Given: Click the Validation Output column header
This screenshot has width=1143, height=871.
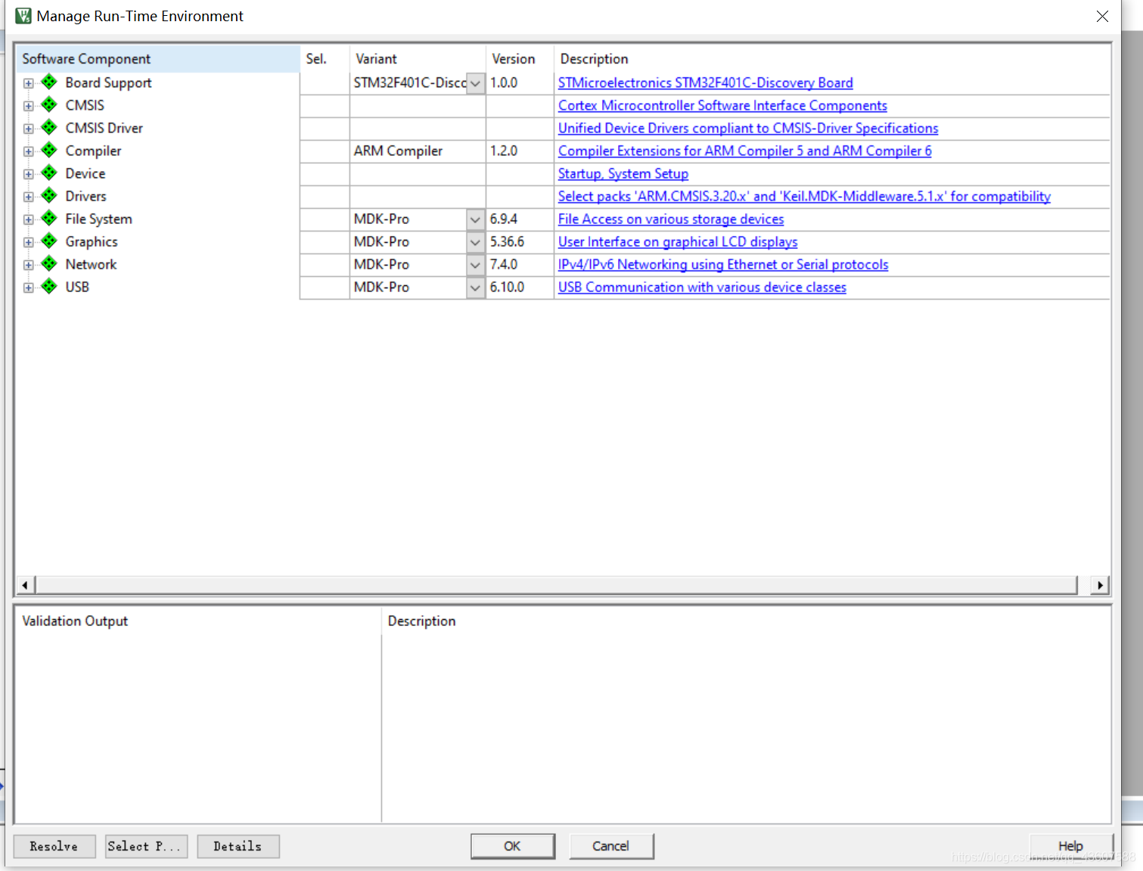Looking at the screenshot, I should pyautogui.click(x=198, y=621).
